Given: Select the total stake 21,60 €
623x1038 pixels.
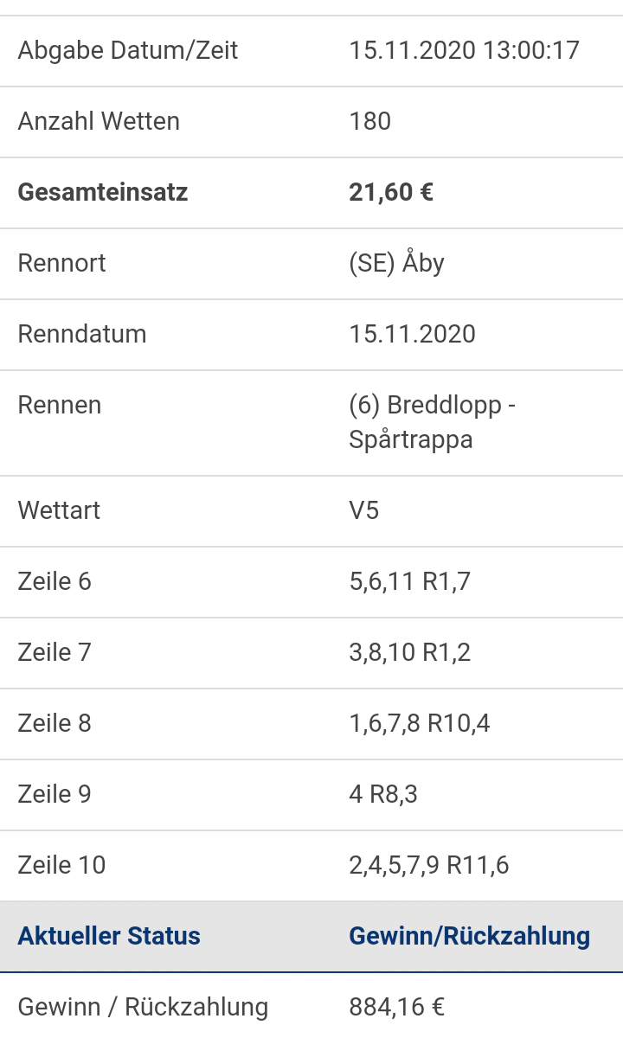Looking at the screenshot, I should pyautogui.click(x=391, y=192).
